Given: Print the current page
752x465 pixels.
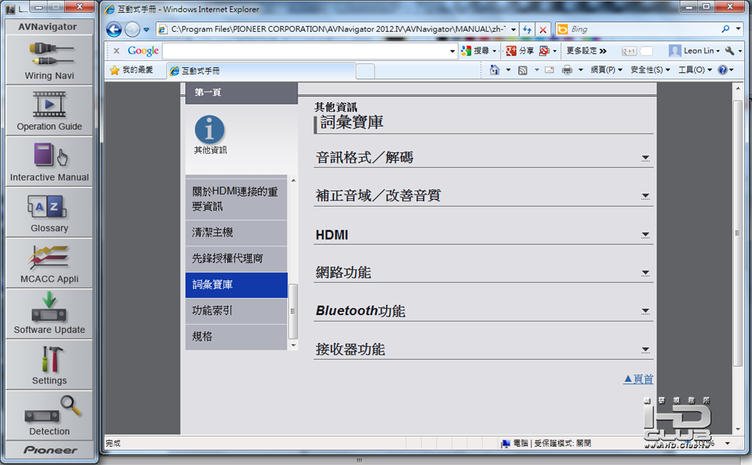Looking at the screenshot, I should pyautogui.click(x=567, y=70).
